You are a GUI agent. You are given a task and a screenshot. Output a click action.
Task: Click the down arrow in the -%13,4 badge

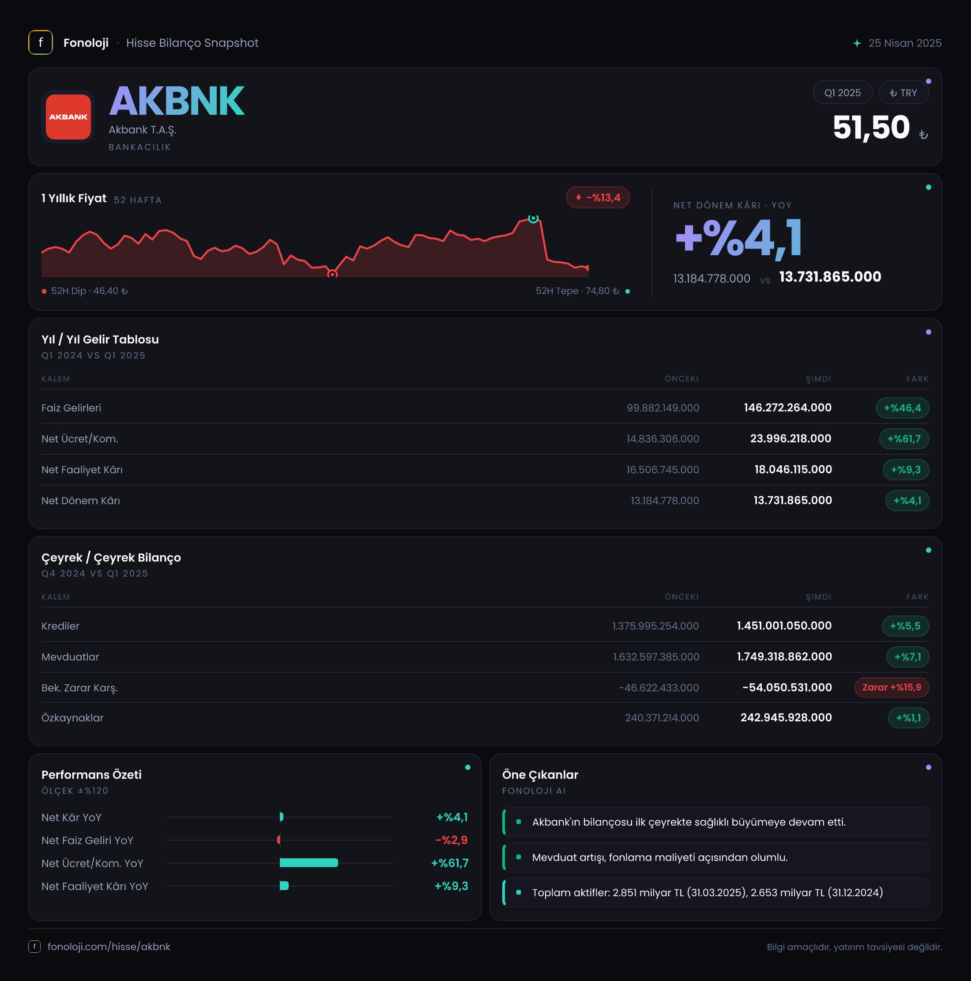click(x=578, y=197)
